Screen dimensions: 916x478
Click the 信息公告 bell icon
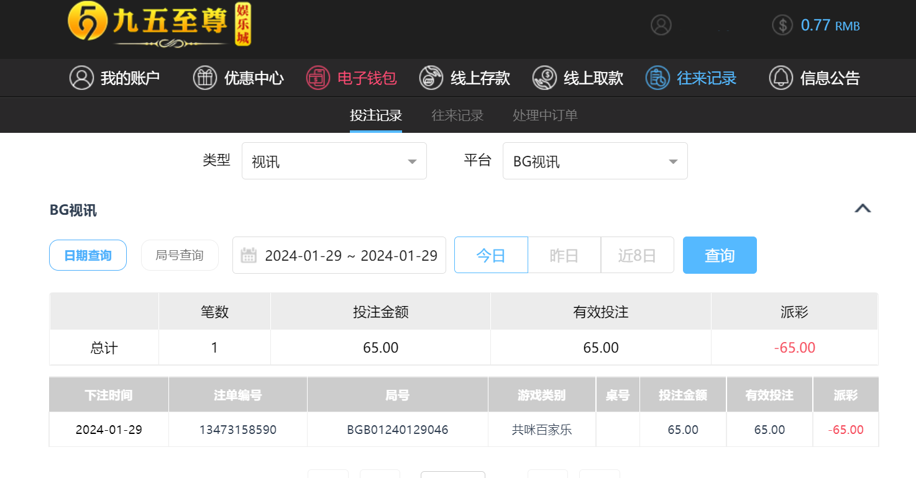[781, 78]
